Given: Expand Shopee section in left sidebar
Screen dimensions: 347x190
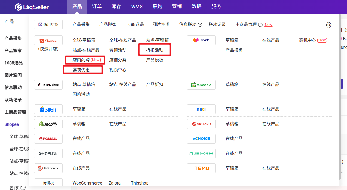Looking at the screenshot, I should tap(12, 124).
